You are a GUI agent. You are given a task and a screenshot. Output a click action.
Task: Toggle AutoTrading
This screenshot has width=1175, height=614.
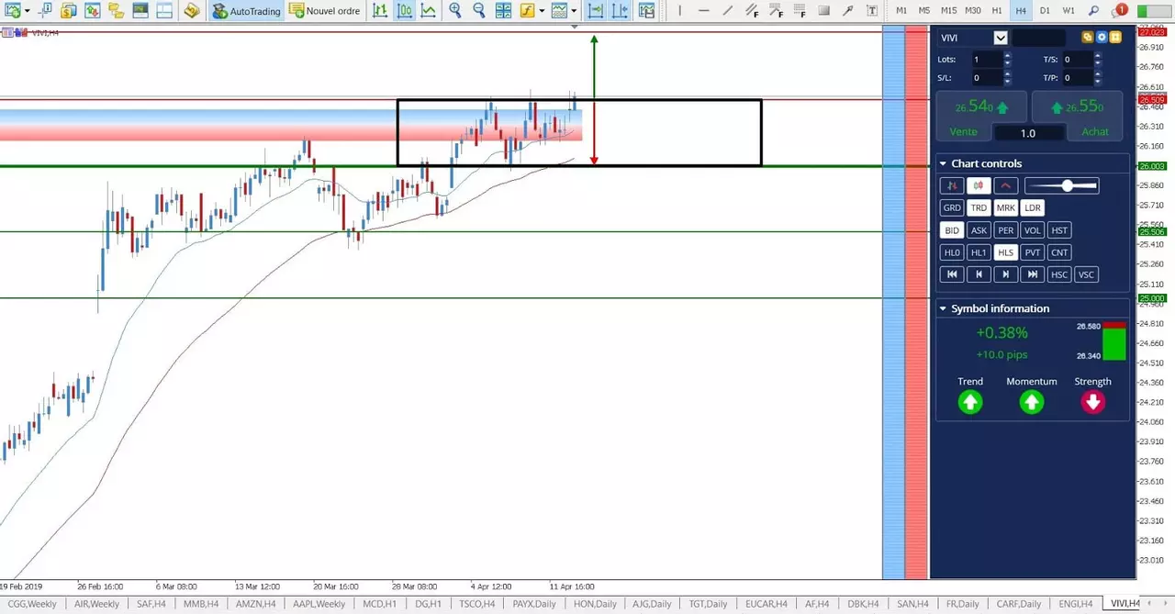point(246,11)
